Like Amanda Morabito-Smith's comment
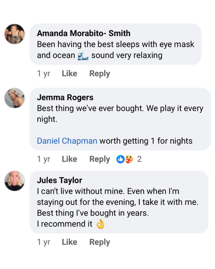 (x=69, y=73)
